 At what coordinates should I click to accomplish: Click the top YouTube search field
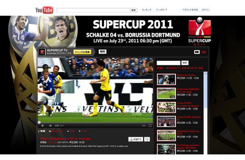[94, 10]
